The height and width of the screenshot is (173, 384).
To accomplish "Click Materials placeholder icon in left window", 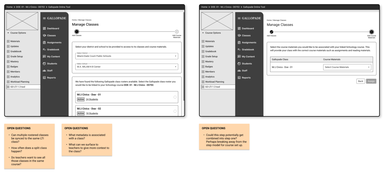I will (x=8, y=41).
